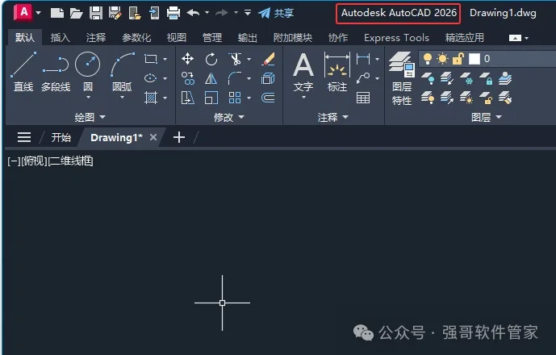This screenshot has width=556, height=355.
Task: Select the 标注 dimension tool
Action: click(337, 72)
